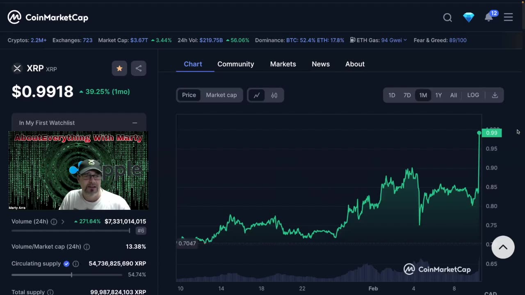Image resolution: width=525 pixels, height=295 pixels.
Task: Expand the Volume (24h) chevron arrow
Action: (63, 222)
